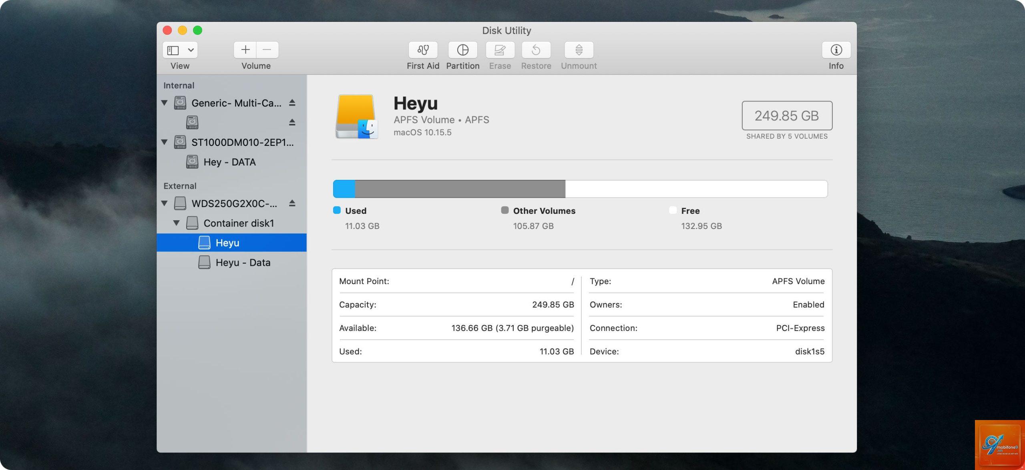Unmount the selected volume
This screenshot has width=1025, height=470.
(x=579, y=50)
